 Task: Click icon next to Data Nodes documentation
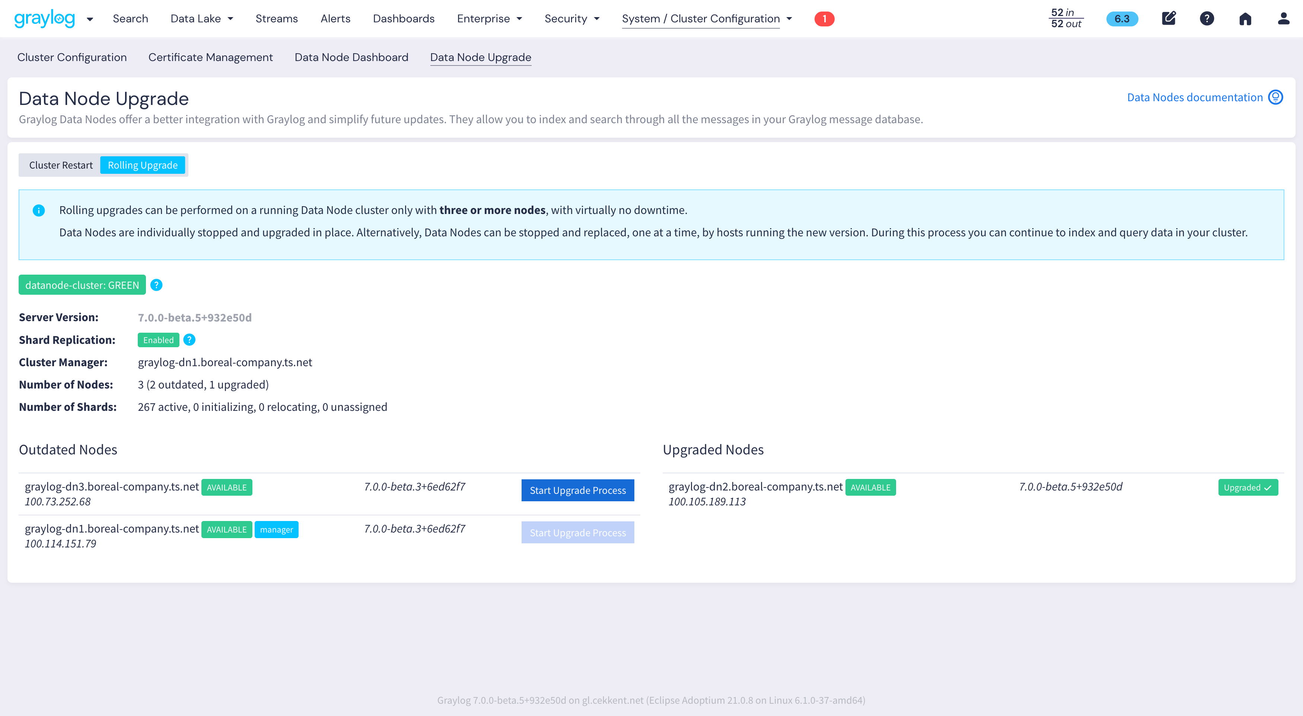(1275, 97)
